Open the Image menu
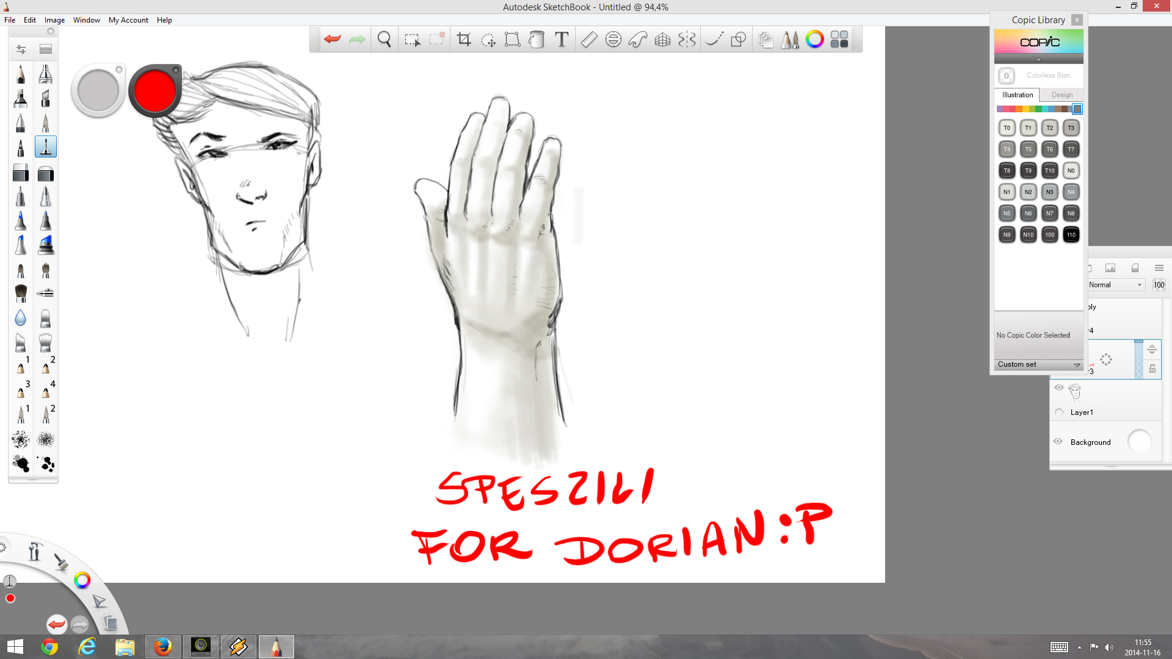The height and width of the screenshot is (659, 1172). (x=54, y=20)
